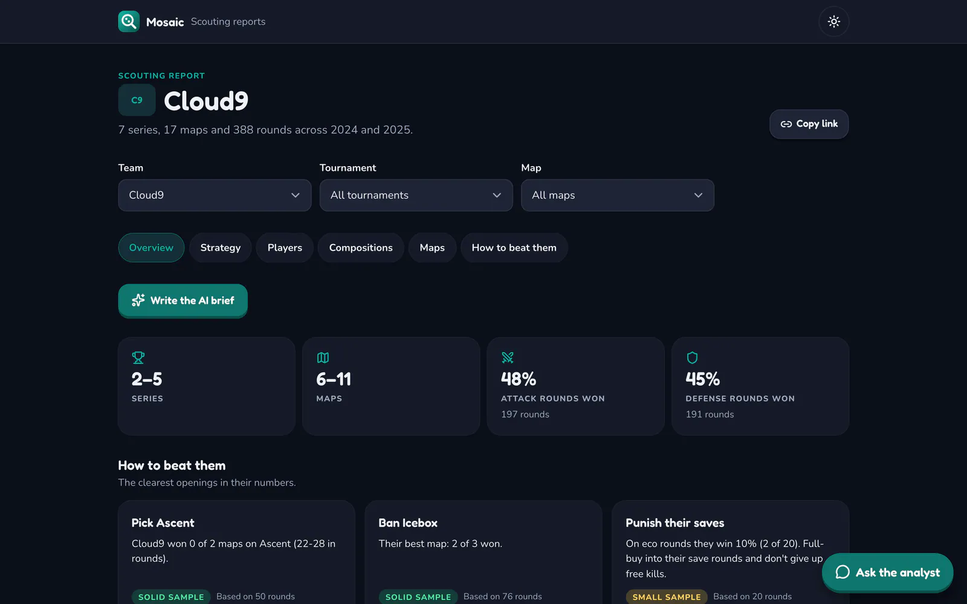Click the trophy icon on Series card
Screen dimensions: 967x604
[138, 358]
